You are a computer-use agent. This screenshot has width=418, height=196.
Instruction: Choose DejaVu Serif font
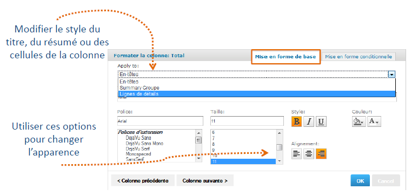click(x=138, y=148)
